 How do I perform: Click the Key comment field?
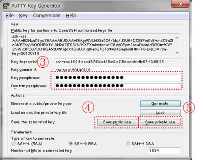click(x=118, y=70)
